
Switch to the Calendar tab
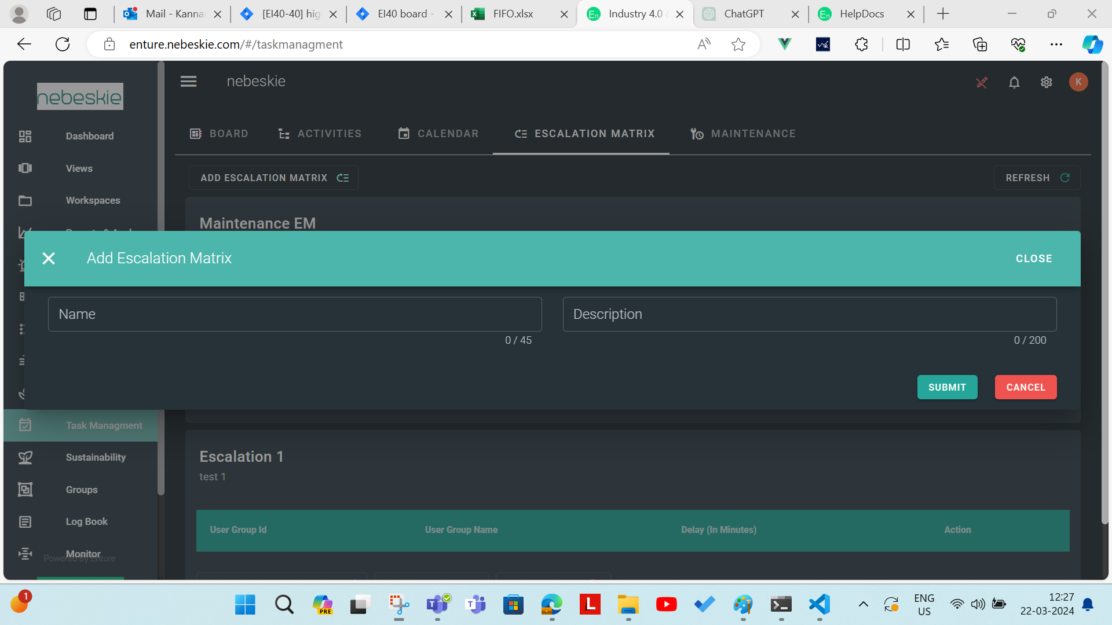point(438,134)
